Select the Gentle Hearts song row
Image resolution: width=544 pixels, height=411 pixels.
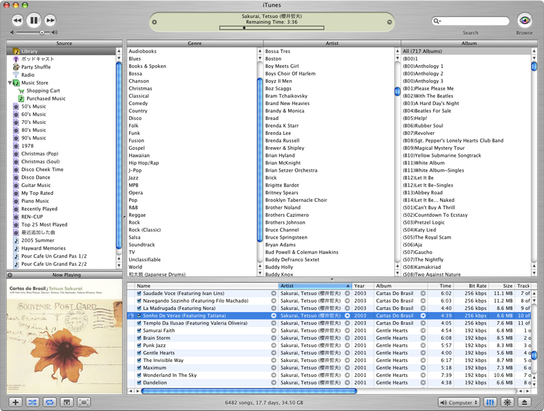pyautogui.click(x=329, y=353)
